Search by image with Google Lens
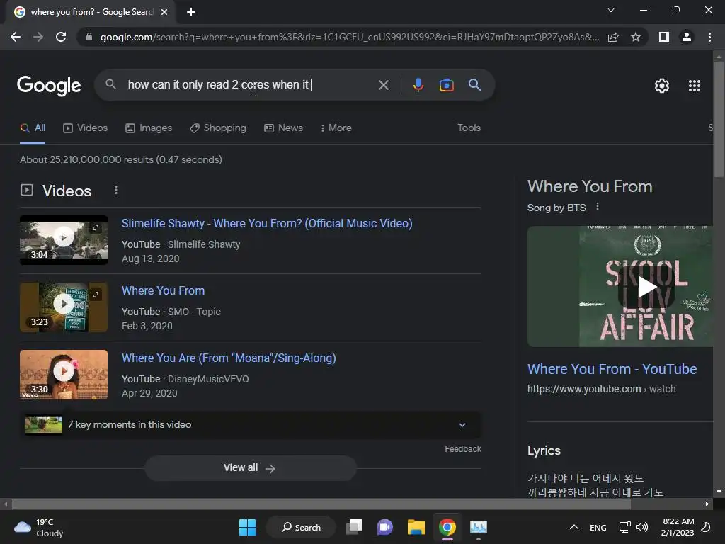 pos(447,85)
